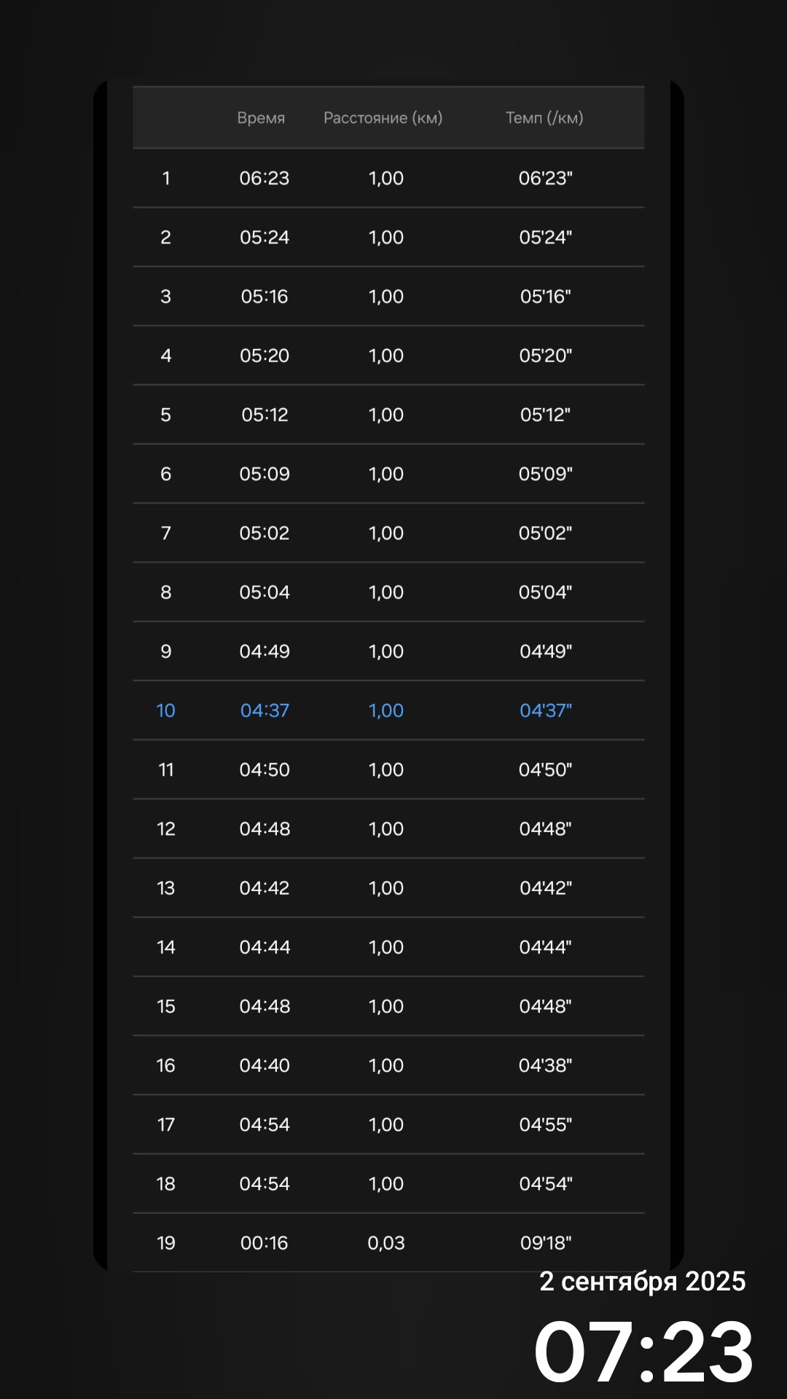This screenshot has height=1399, width=787.
Task: Click the date 2 сентября 2025
Action: pos(643,1282)
